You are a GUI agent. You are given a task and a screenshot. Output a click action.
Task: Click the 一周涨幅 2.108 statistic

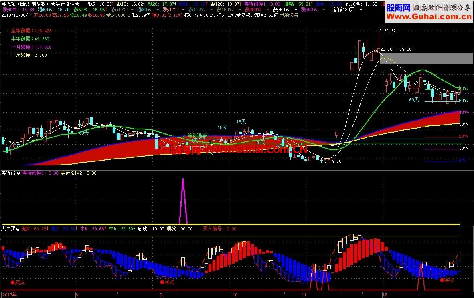tap(29, 55)
